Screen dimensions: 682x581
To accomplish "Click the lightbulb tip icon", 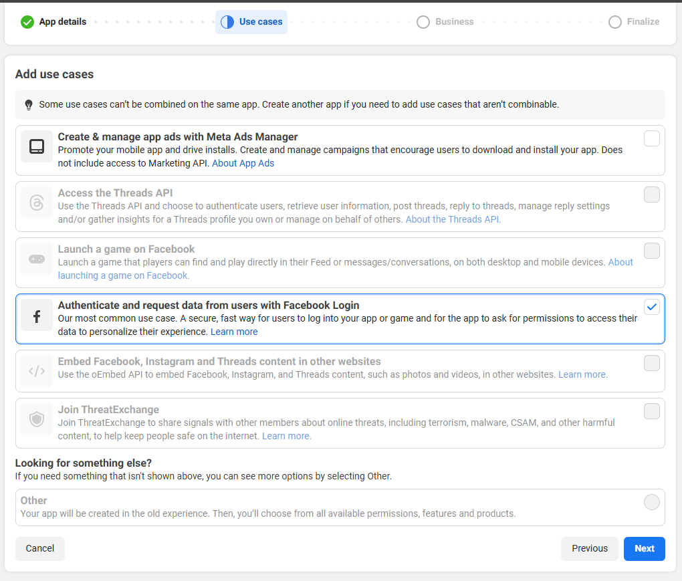I will coord(29,105).
